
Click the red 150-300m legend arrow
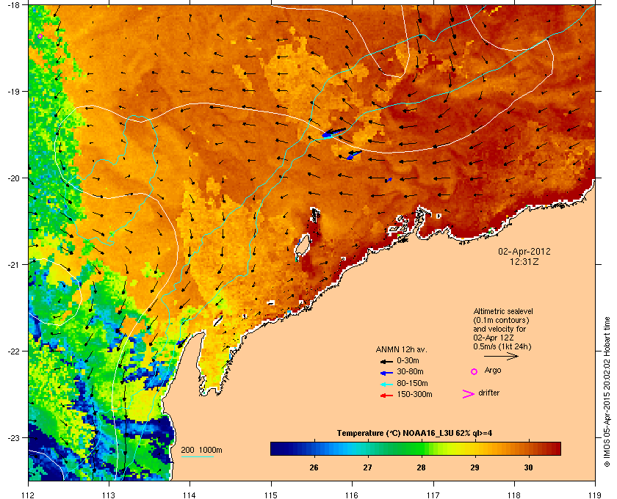[386, 396]
